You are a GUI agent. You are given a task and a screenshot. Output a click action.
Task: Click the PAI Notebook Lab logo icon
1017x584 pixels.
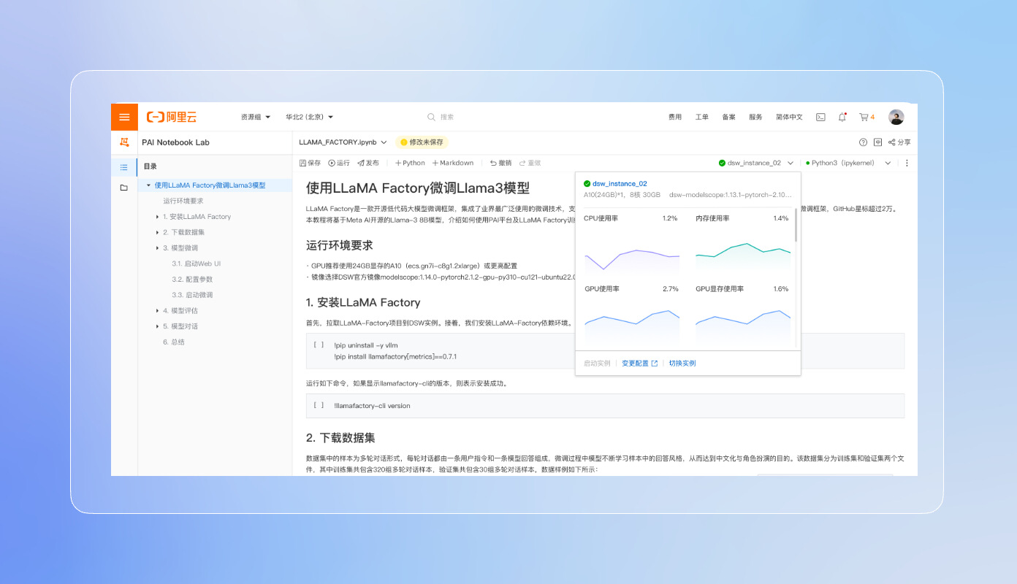[124, 142]
